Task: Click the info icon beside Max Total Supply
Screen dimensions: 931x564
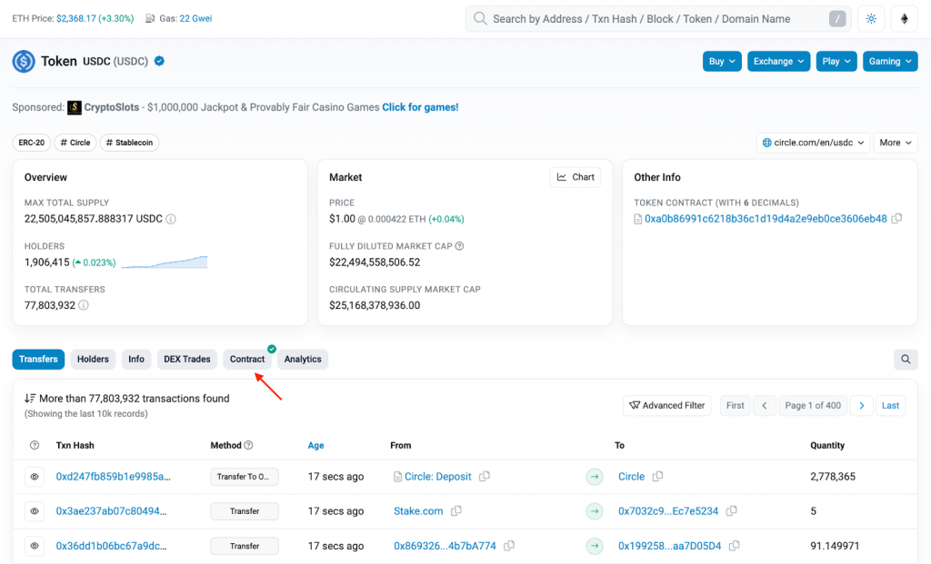Action: coord(171,219)
